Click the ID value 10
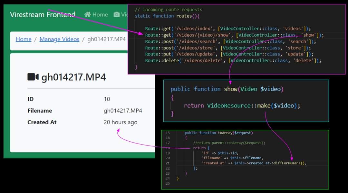Screen dimensions: 348x193 (x=107, y=99)
